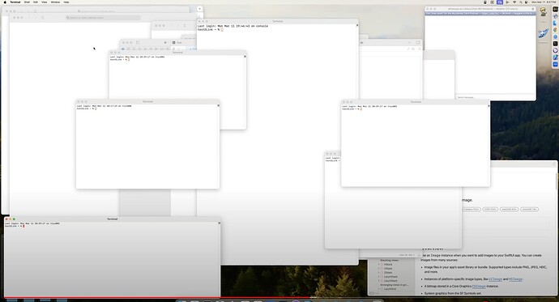Open the CGImage documentation link
This screenshot has width=559, height=302.
(479, 287)
